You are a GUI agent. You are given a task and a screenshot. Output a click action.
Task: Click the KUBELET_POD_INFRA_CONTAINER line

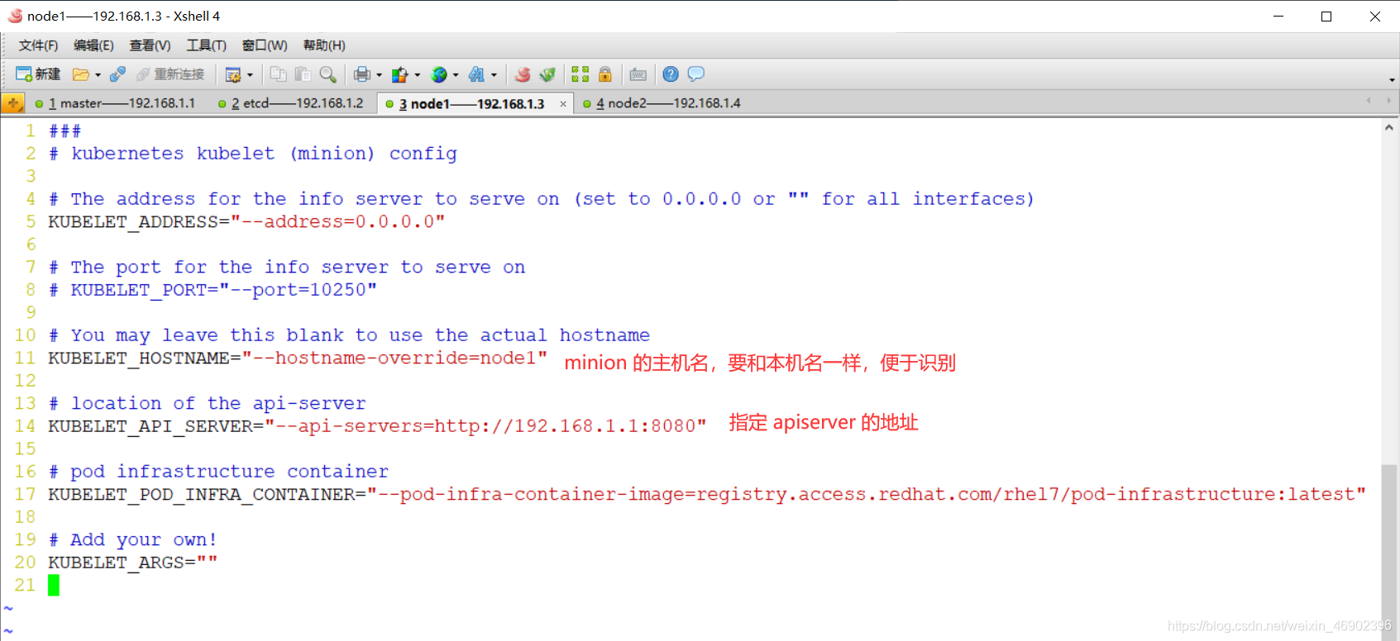[707, 494]
